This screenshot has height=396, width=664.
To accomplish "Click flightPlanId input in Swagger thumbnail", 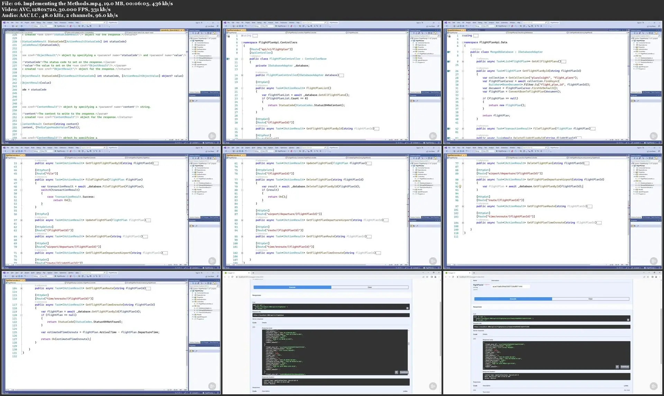I will click(511, 287).
